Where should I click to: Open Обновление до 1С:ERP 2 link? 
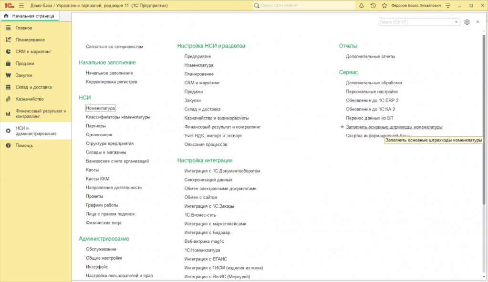(372, 101)
